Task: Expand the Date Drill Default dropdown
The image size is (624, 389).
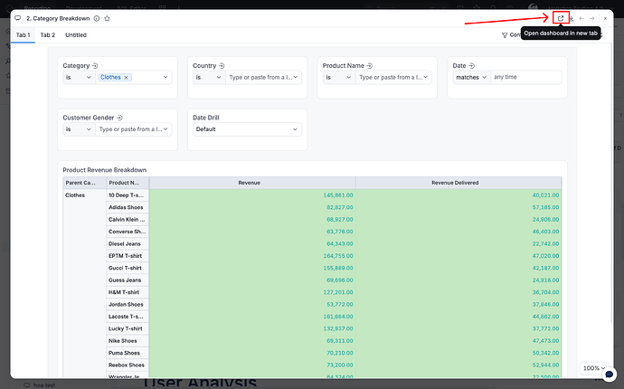Action: [247, 129]
